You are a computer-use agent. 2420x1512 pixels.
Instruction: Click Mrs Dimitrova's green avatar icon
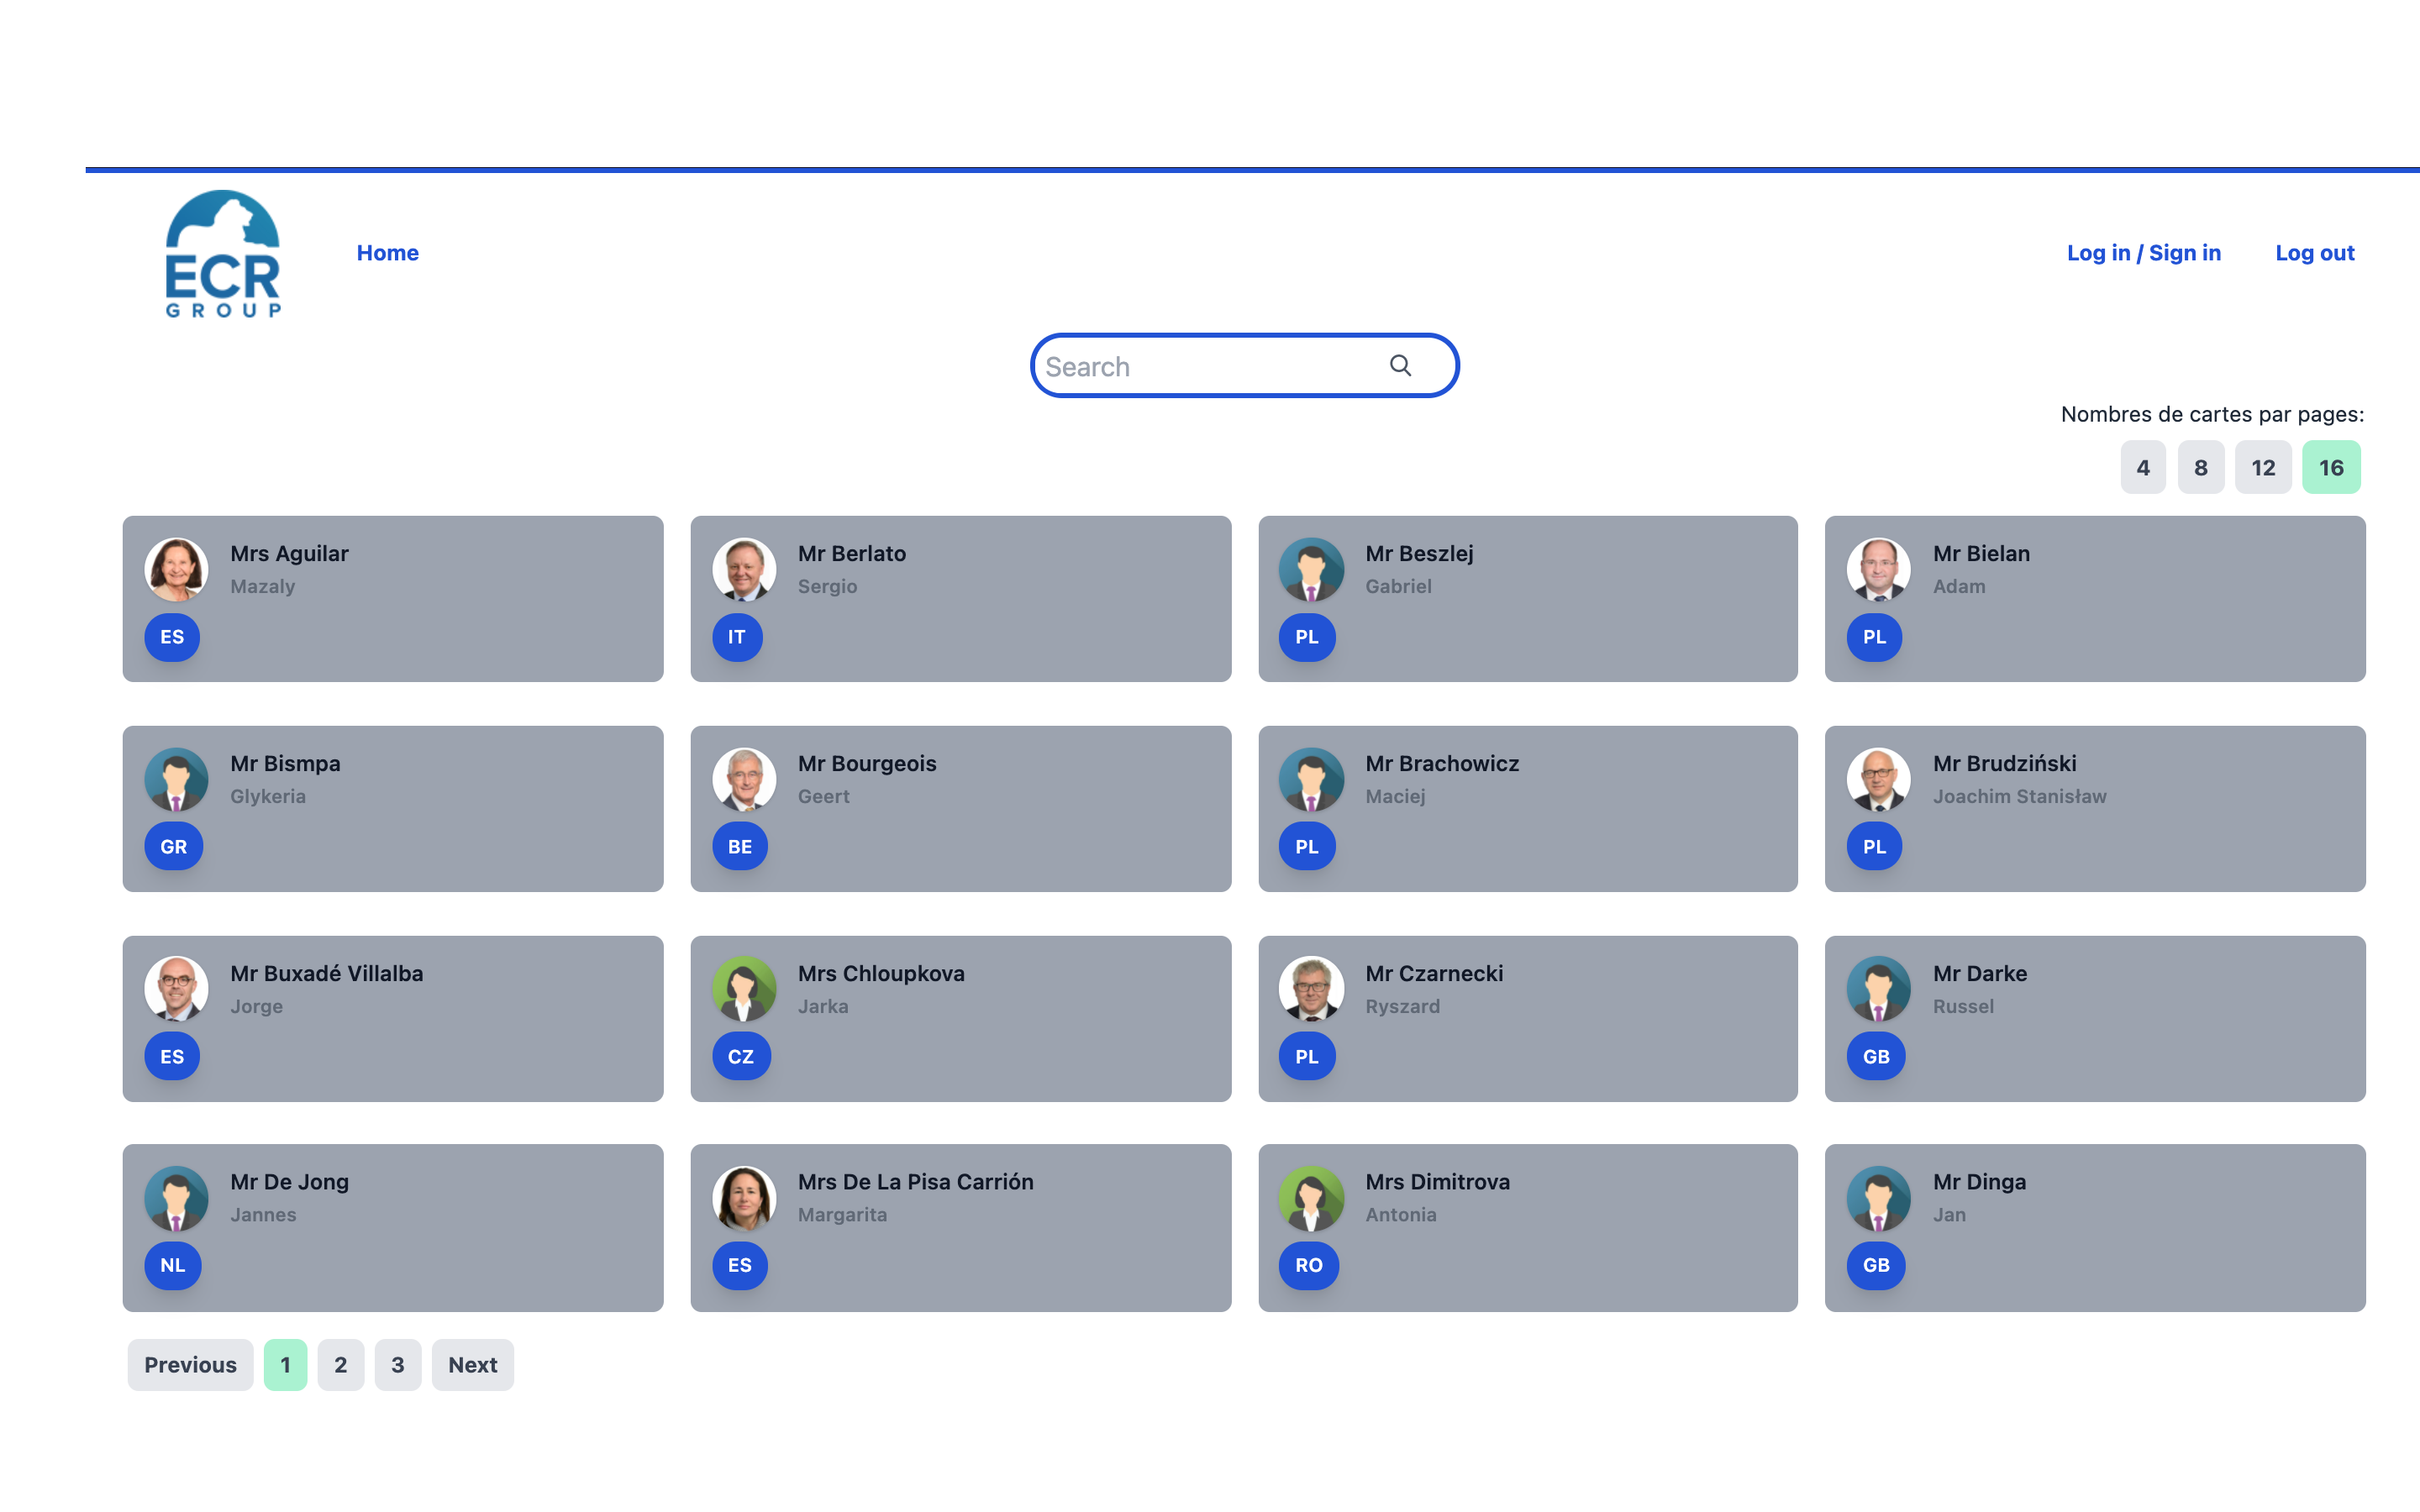pos(1311,1198)
